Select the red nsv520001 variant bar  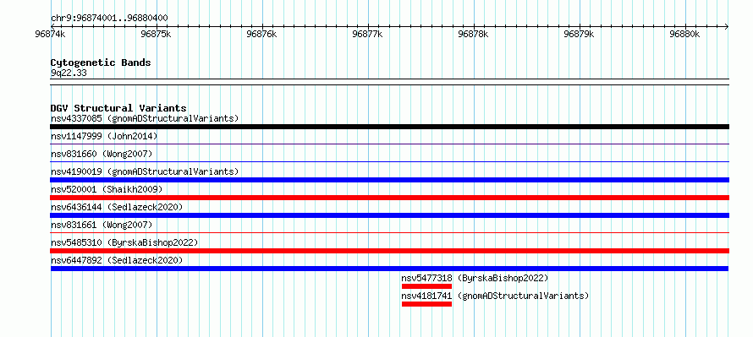click(x=389, y=198)
